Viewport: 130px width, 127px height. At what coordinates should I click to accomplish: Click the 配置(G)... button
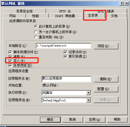pyautogui.click(x=106, y=89)
